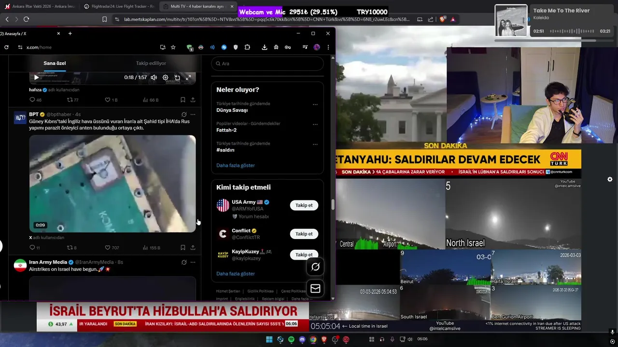Open a new tab in X window
This screenshot has height=347, width=618.
[70, 33]
